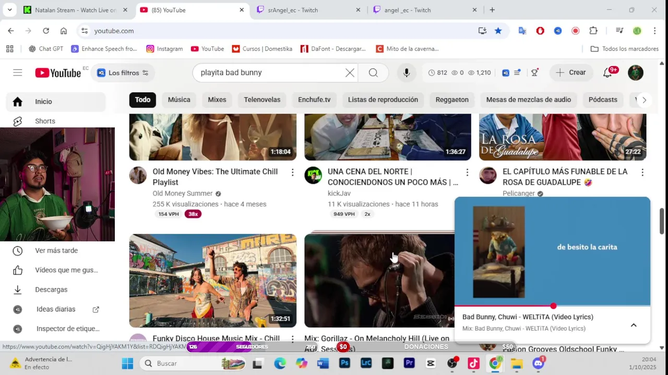Viewport: 668px width, 375px height.
Task: Bookmark this page with the star icon
Action: click(498, 31)
